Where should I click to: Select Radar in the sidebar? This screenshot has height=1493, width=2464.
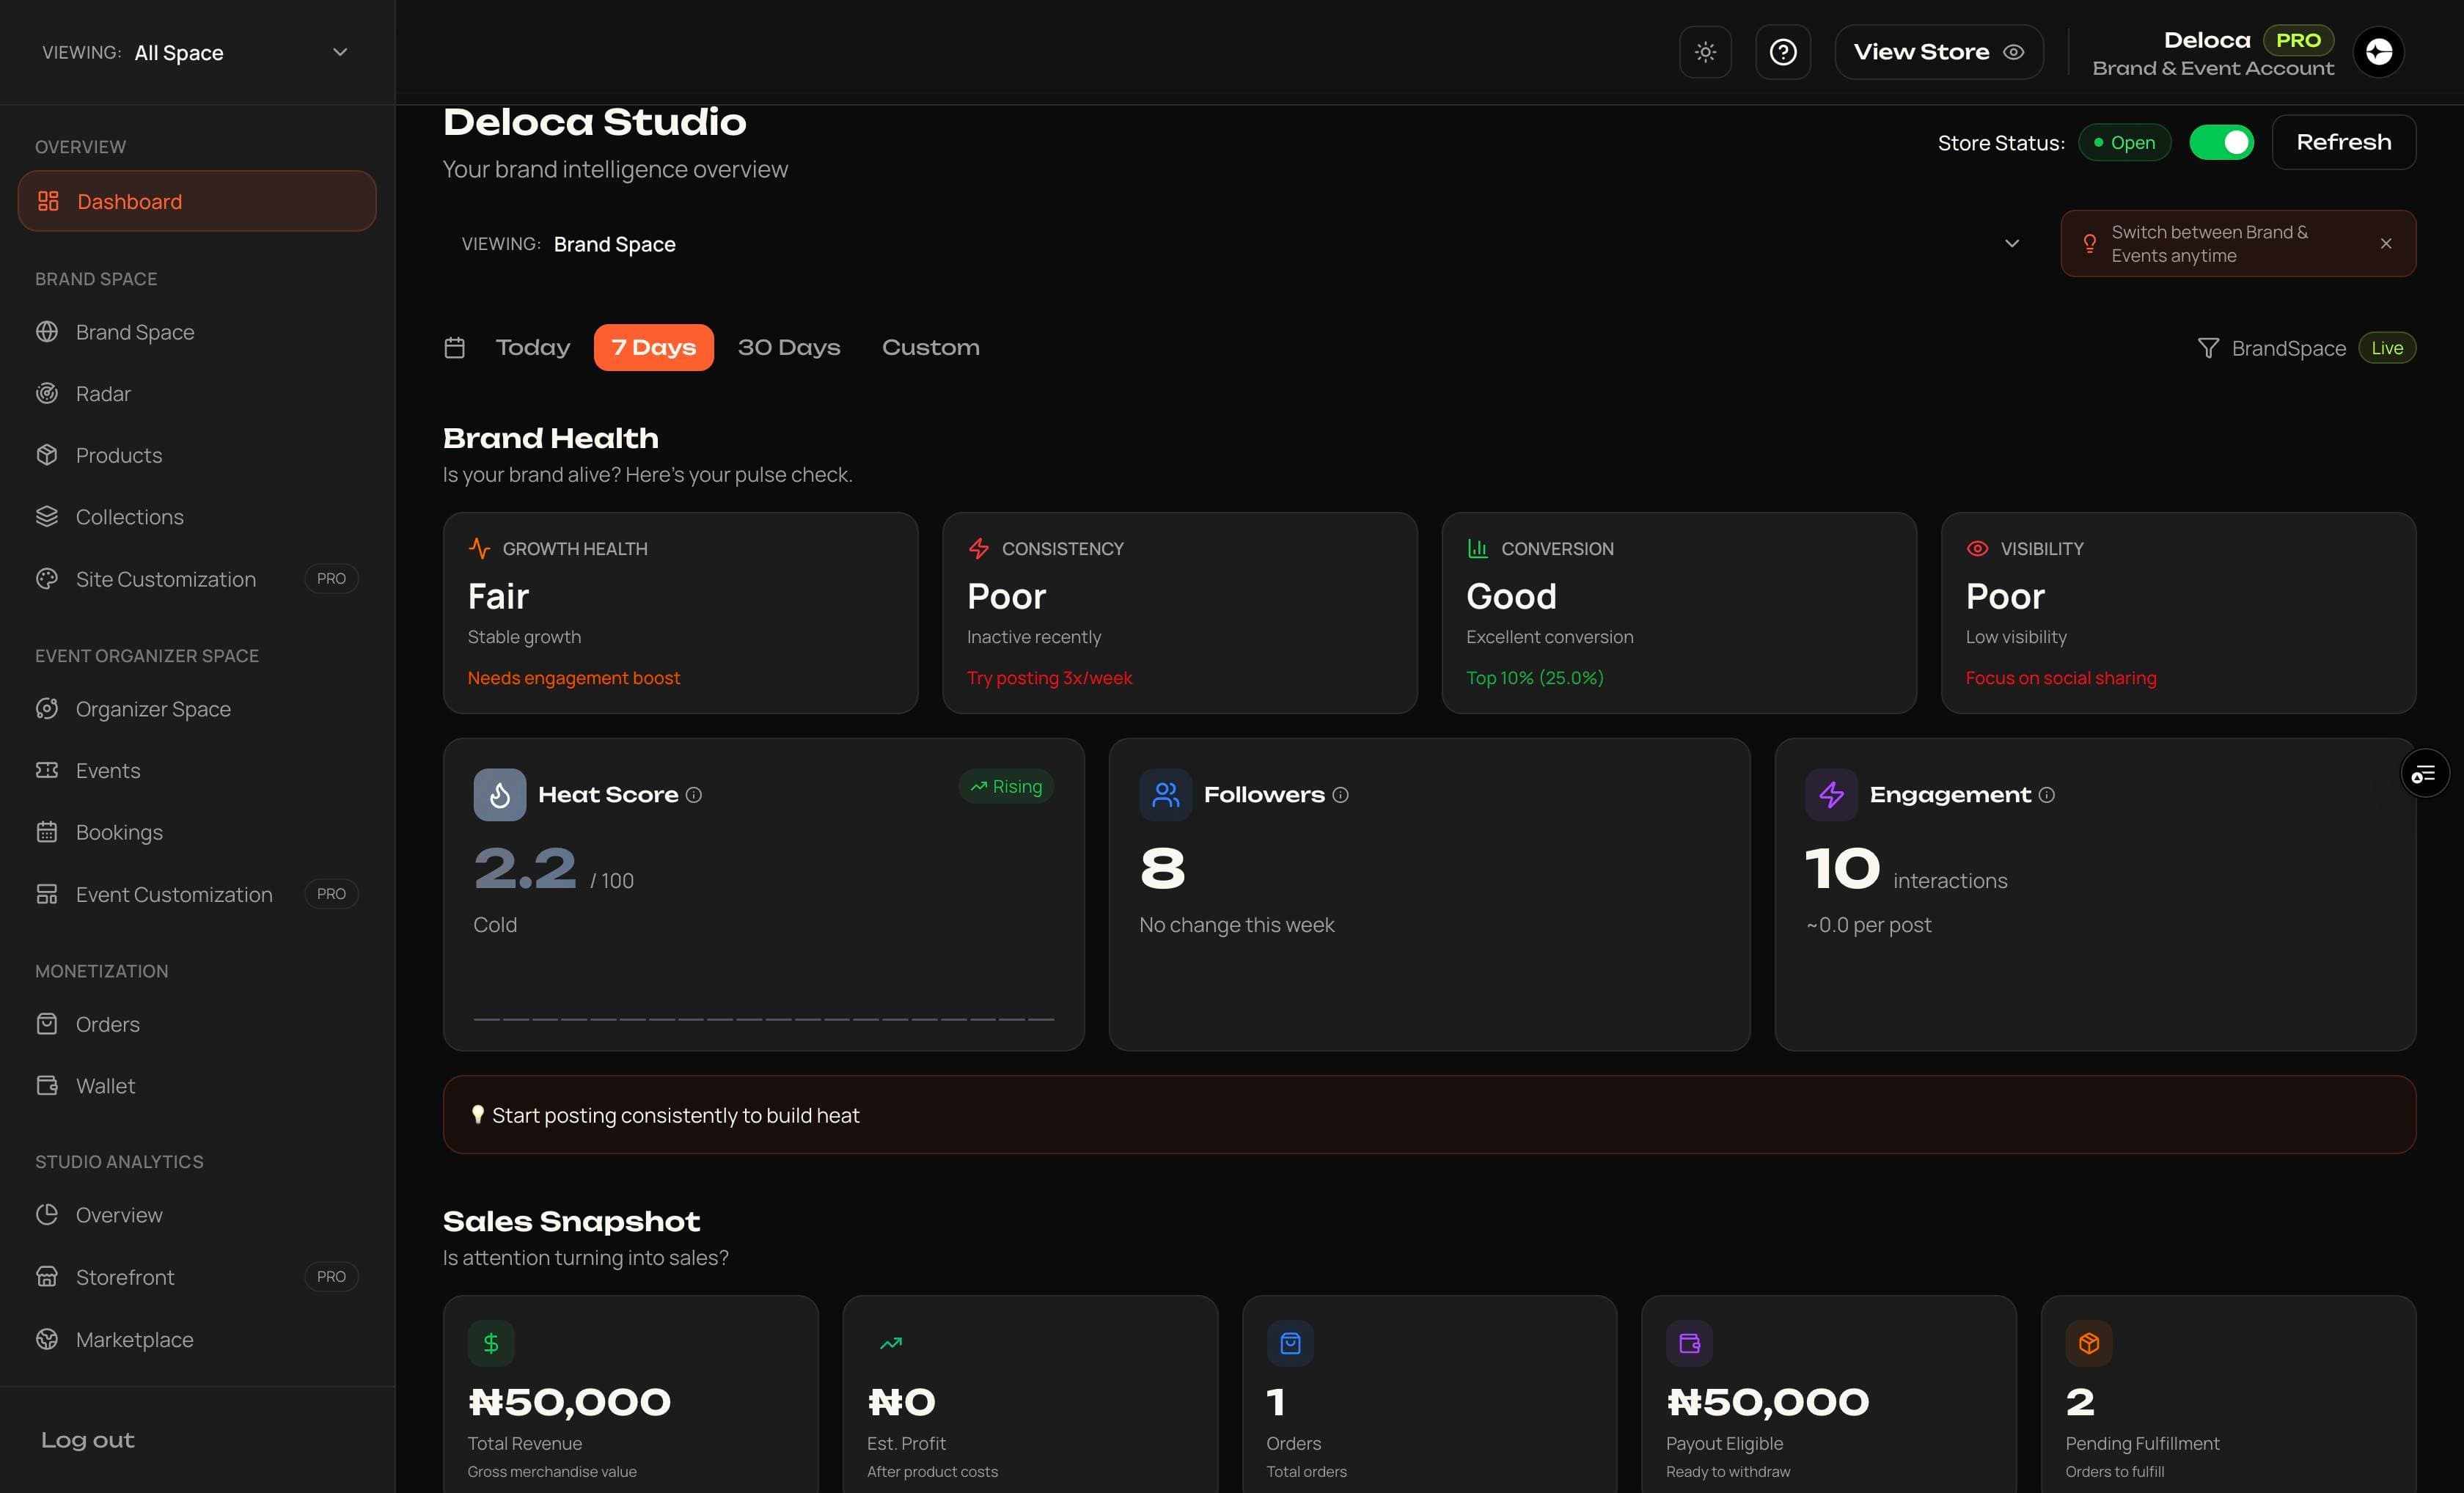[x=102, y=393]
